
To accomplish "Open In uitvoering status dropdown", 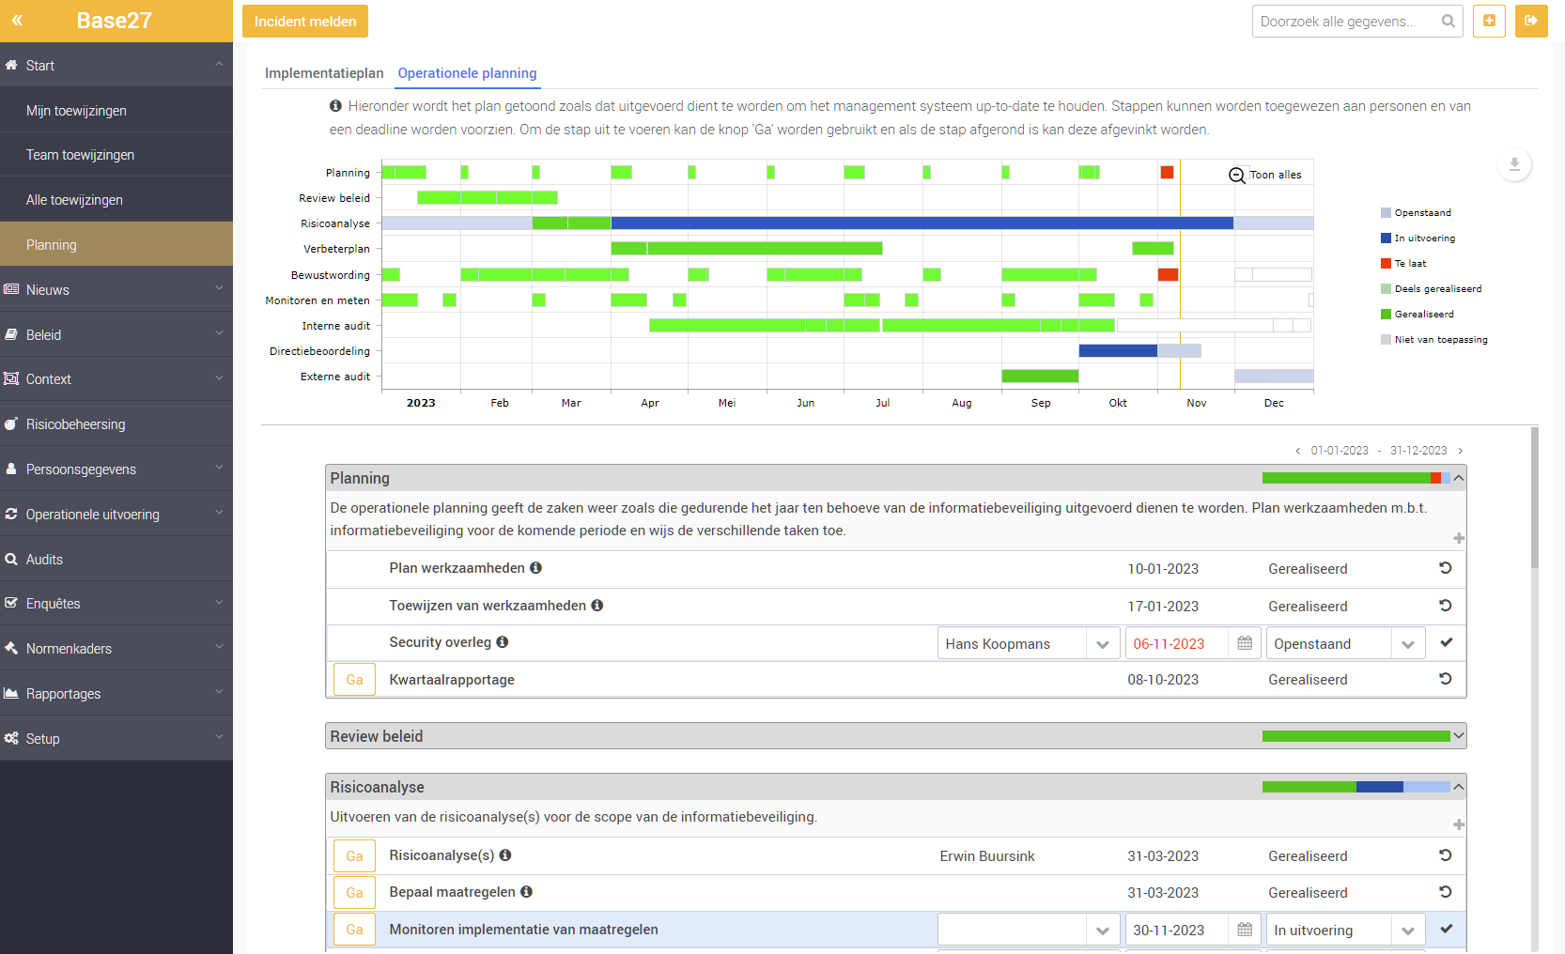I will tap(1408, 931).
